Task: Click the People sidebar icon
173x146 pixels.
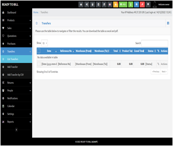Action: click(x=3, y=90)
